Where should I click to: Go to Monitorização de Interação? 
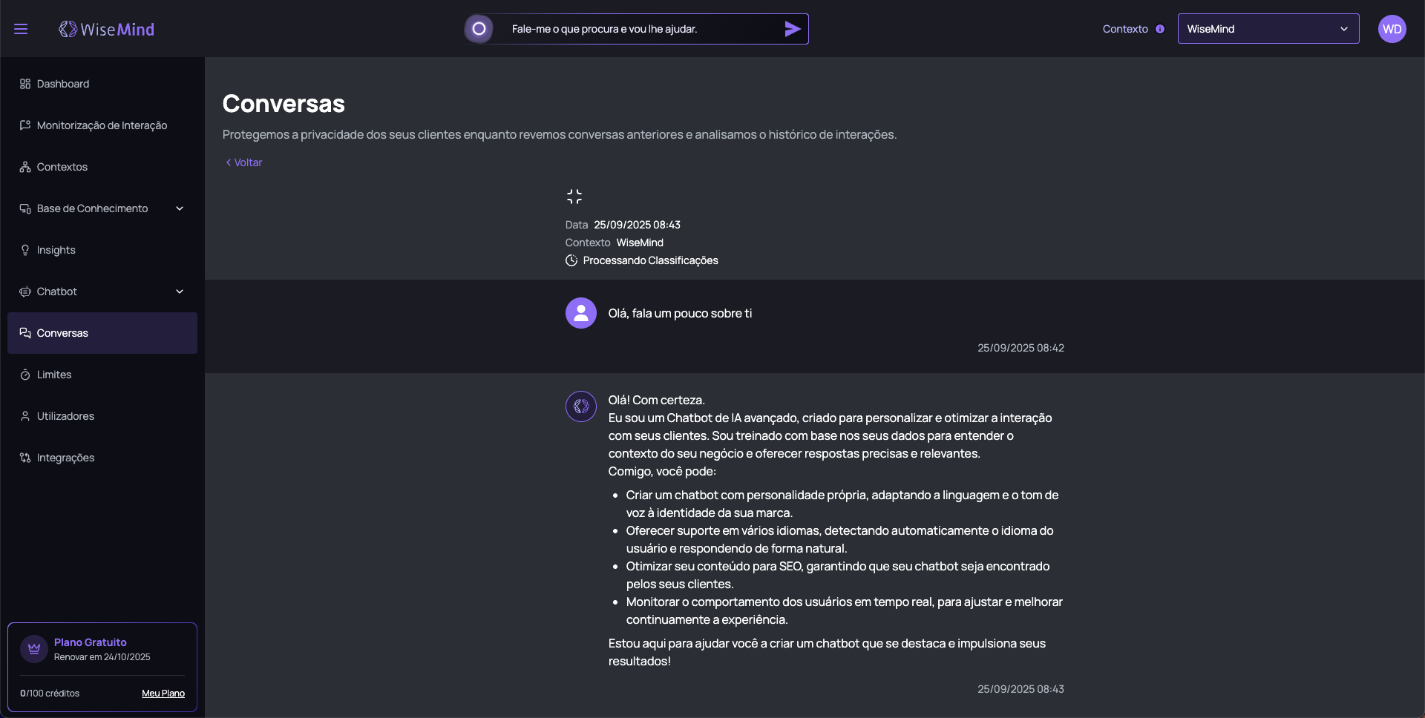pyautogui.click(x=102, y=125)
